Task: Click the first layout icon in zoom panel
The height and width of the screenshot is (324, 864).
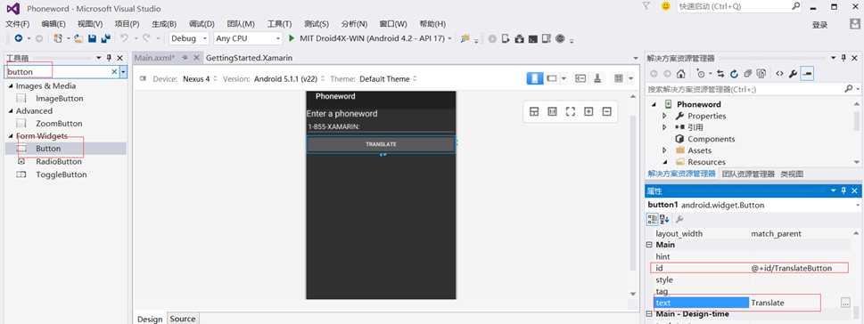Action: (534, 111)
